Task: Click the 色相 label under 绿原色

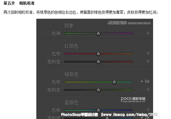Action: pos(56,82)
